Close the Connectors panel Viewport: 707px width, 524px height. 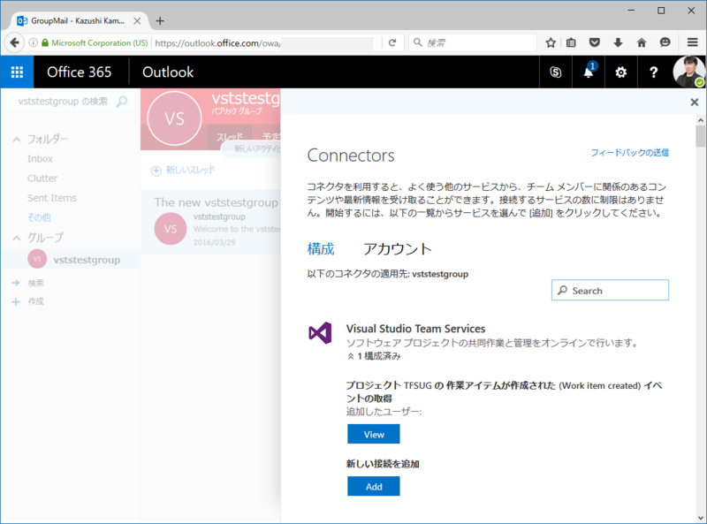(x=695, y=103)
